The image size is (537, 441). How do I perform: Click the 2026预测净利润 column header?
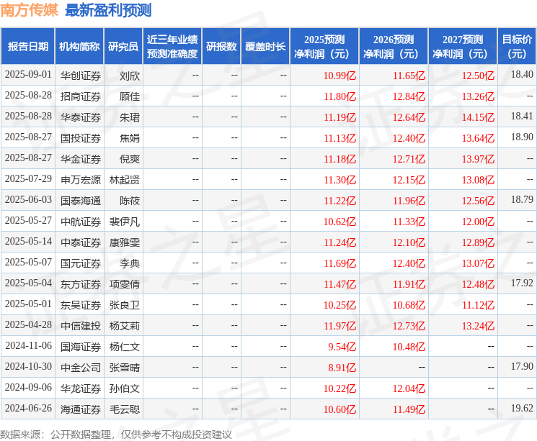(x=394, y=46)
